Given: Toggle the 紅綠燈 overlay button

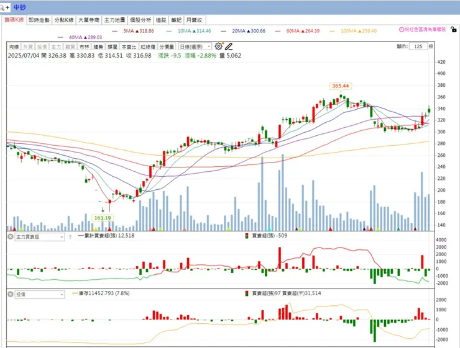Looking at the screenshot, I should coord(148,47).
